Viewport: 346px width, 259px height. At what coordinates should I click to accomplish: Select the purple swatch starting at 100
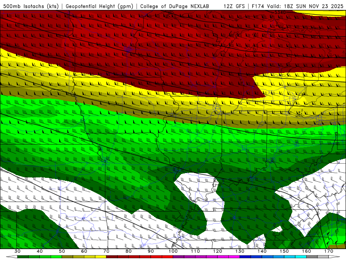coord(179,257)
